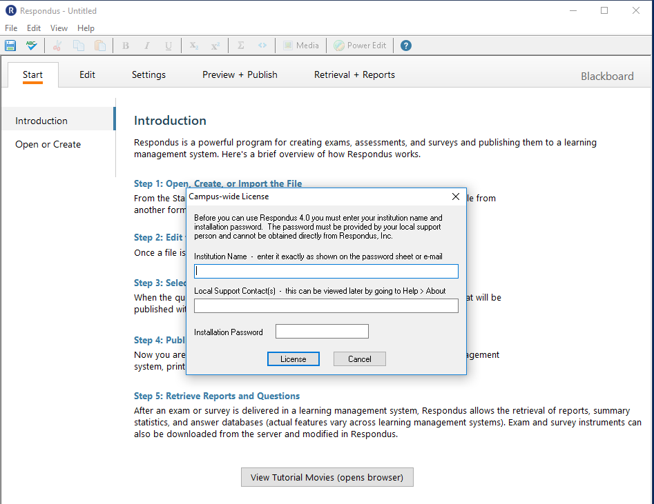Click the Paste clipboard icon

[100, 46]
